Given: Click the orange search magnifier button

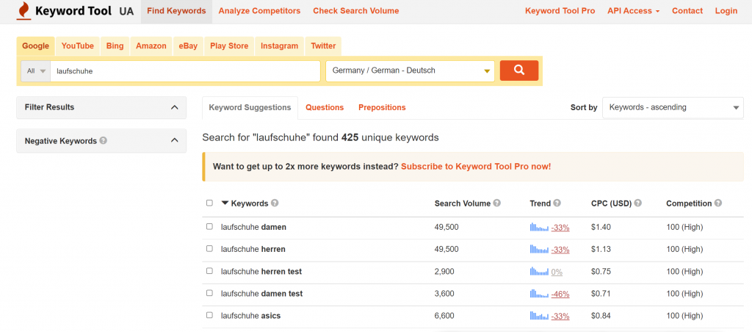Looking at the screenshot, I should [518, 71].
